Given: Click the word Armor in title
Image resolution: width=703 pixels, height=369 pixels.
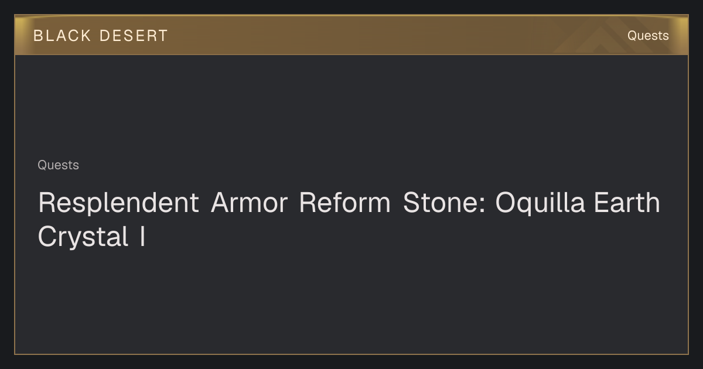Looking at the screenshot, I should click(249, 203).
